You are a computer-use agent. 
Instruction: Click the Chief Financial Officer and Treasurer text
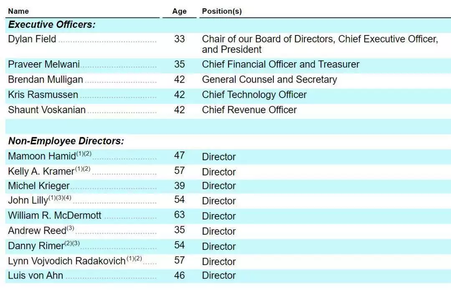[281, 65]
